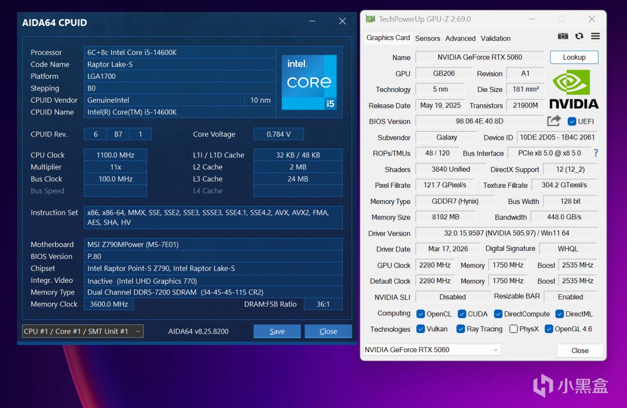This screenshot has width=627, height=408.
Task: Click the Intel Core i5 logo
Action: click(x=309, y=82)
